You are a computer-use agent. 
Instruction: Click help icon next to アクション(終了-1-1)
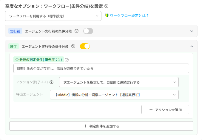tap(51, 82)
